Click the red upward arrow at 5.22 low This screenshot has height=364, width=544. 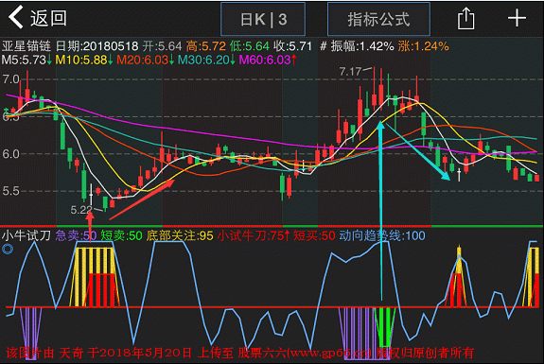pos(90,223)
